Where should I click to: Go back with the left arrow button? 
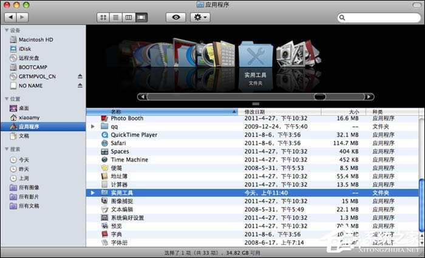pos(9,18)
